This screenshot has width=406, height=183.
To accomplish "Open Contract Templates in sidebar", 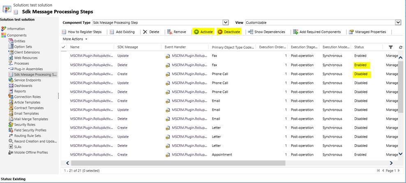I will pos(29,108).
